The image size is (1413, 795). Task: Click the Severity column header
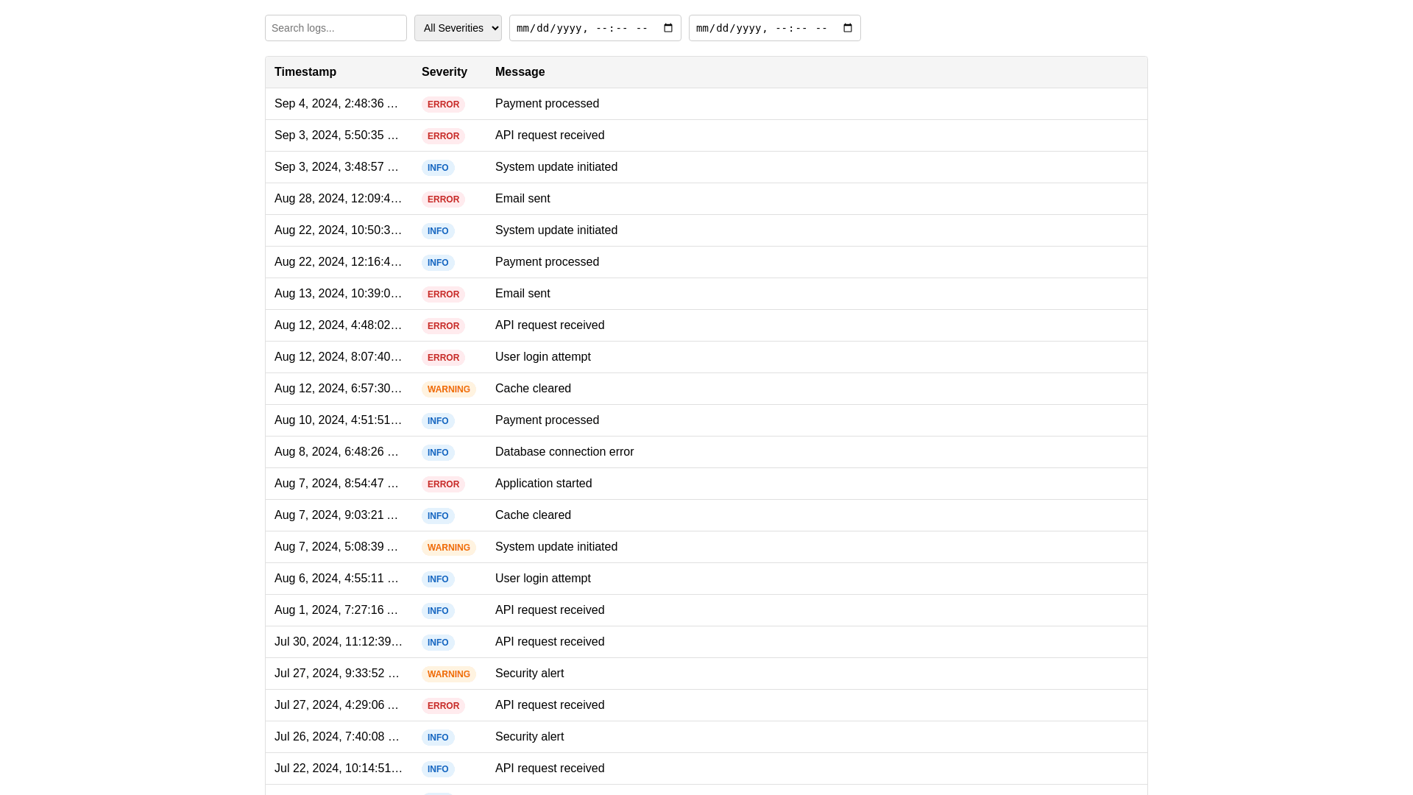click(x=445, y=72)
